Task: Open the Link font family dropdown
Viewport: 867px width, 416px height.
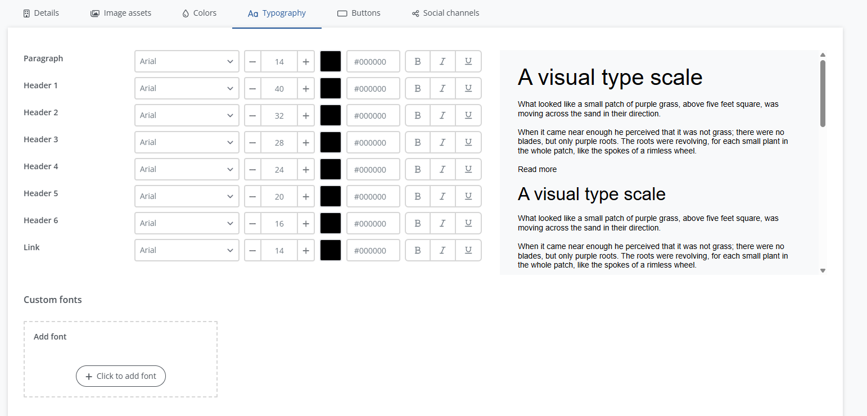Action: coord(187,250)
